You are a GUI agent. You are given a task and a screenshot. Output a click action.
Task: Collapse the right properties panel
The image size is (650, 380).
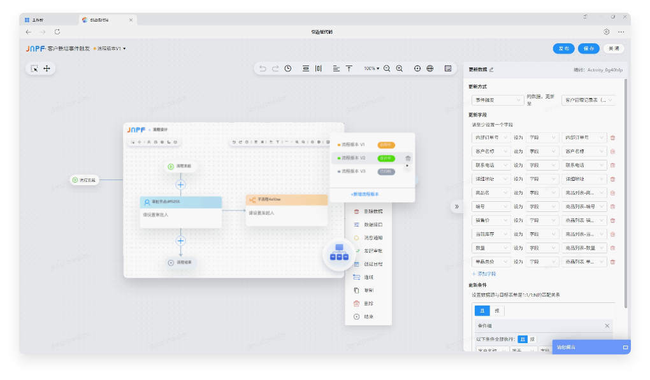[x=456, y=206]
